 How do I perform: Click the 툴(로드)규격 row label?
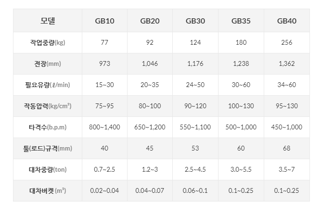[48, 148]
